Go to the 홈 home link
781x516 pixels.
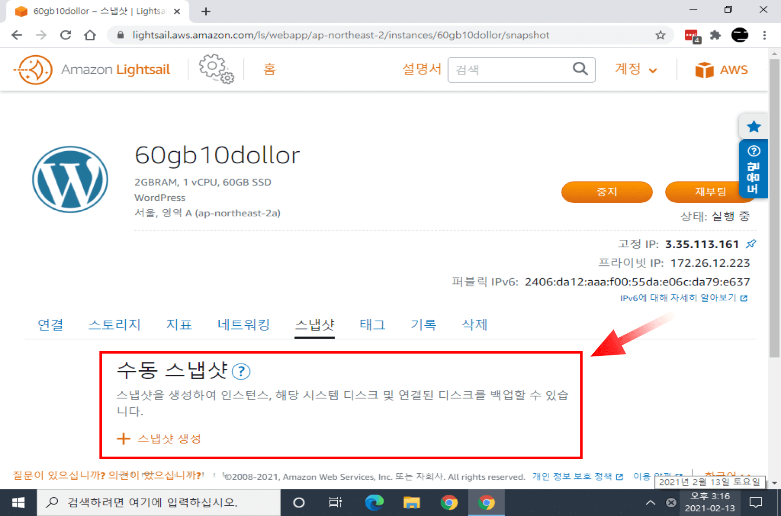(x=269, y=70)
